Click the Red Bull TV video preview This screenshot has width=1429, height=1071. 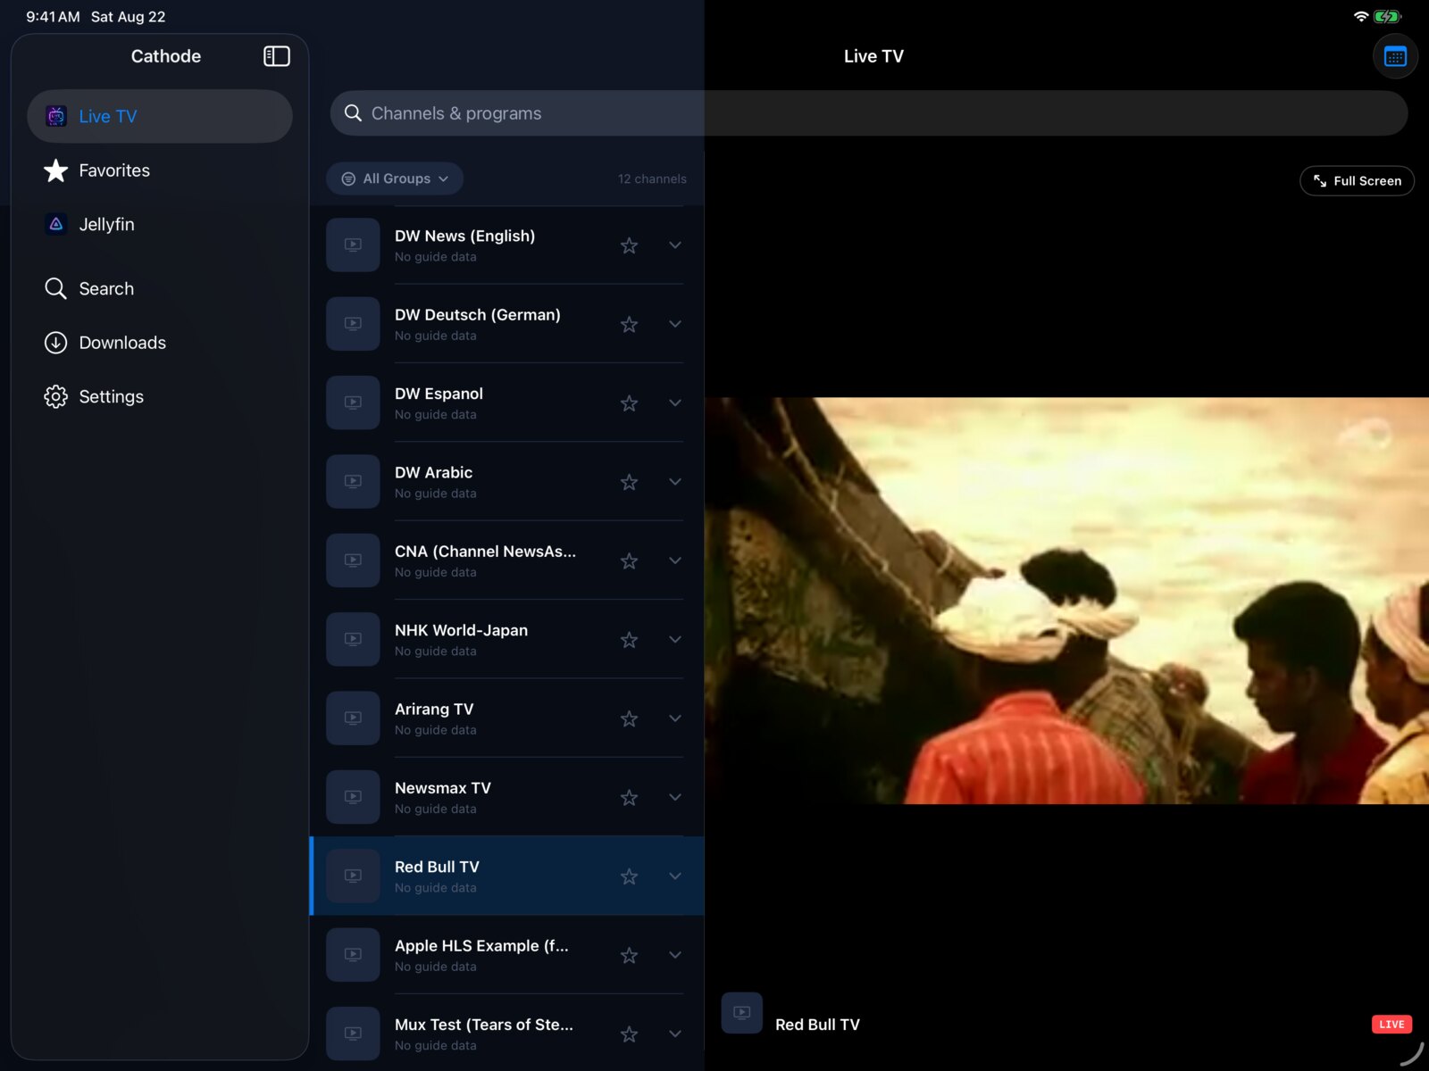click(x=1066, y=601)
